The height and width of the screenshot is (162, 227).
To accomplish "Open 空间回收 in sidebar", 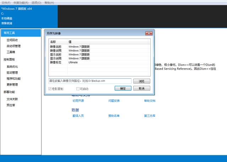I will point(12,40).
